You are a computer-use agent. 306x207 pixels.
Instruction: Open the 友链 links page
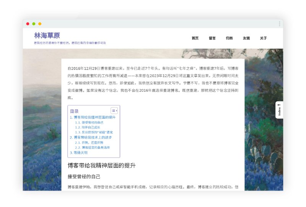[x=246, y=38]
